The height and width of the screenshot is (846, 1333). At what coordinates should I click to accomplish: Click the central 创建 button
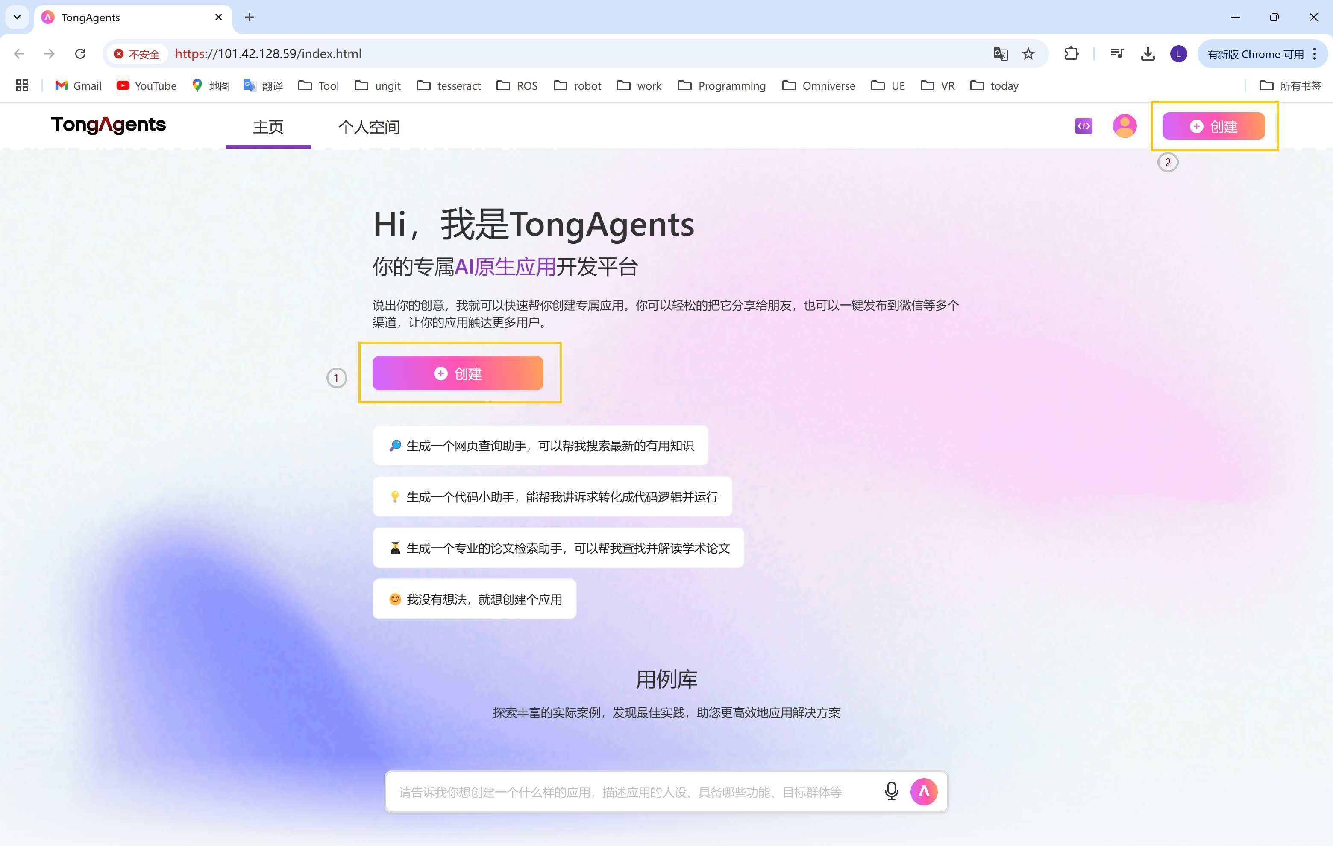pyautogui.click(x=458, y=373)
